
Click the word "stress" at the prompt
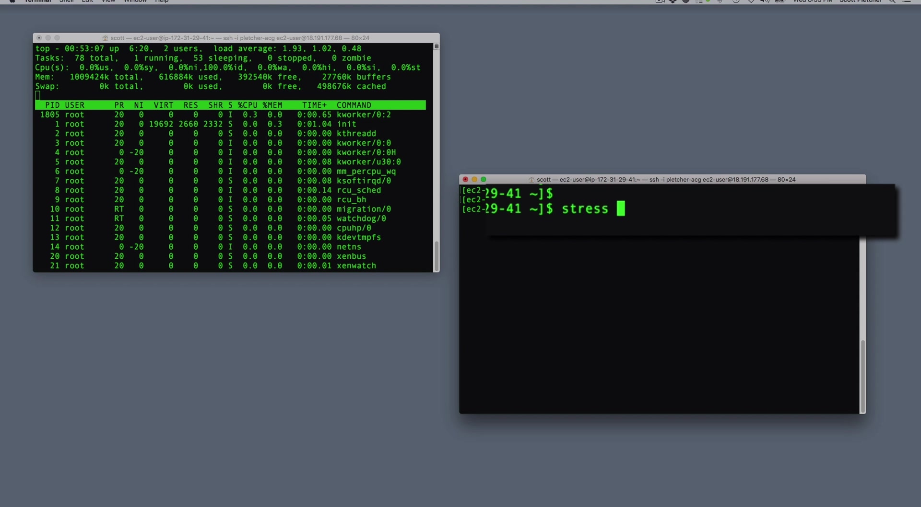point(585,209)
